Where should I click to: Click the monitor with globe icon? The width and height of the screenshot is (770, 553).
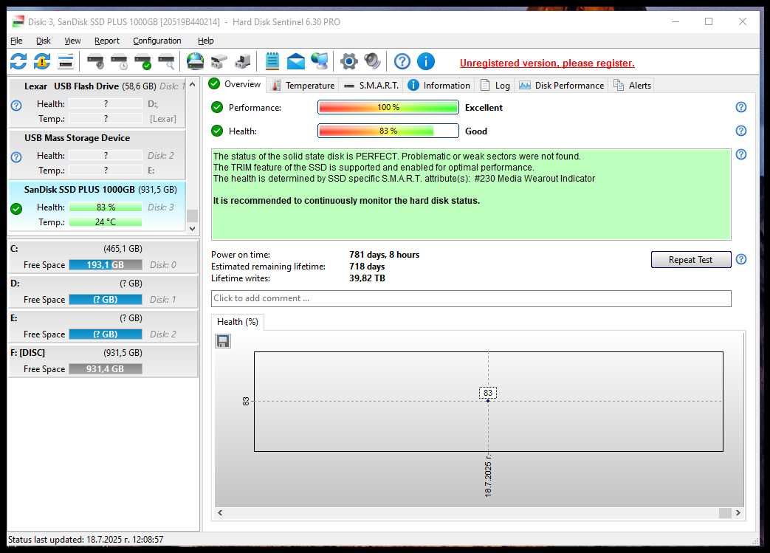pyautogui.click(x=319, y=61)
